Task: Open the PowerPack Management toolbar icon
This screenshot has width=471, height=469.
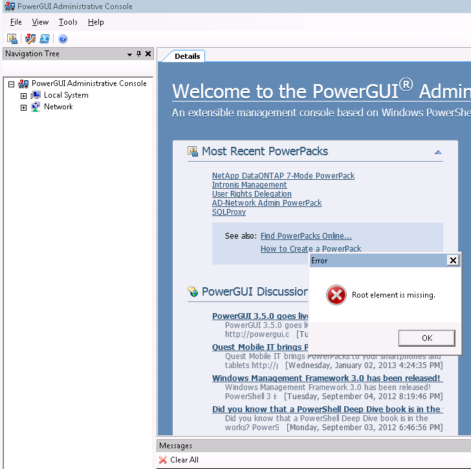Action: (x=12, y=39)
